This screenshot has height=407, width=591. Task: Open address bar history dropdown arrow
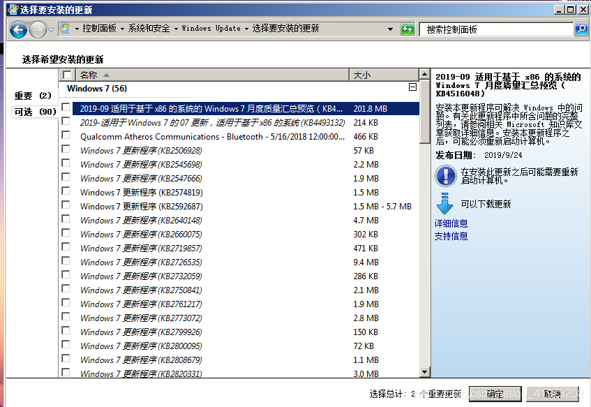[x=390, y=29]
